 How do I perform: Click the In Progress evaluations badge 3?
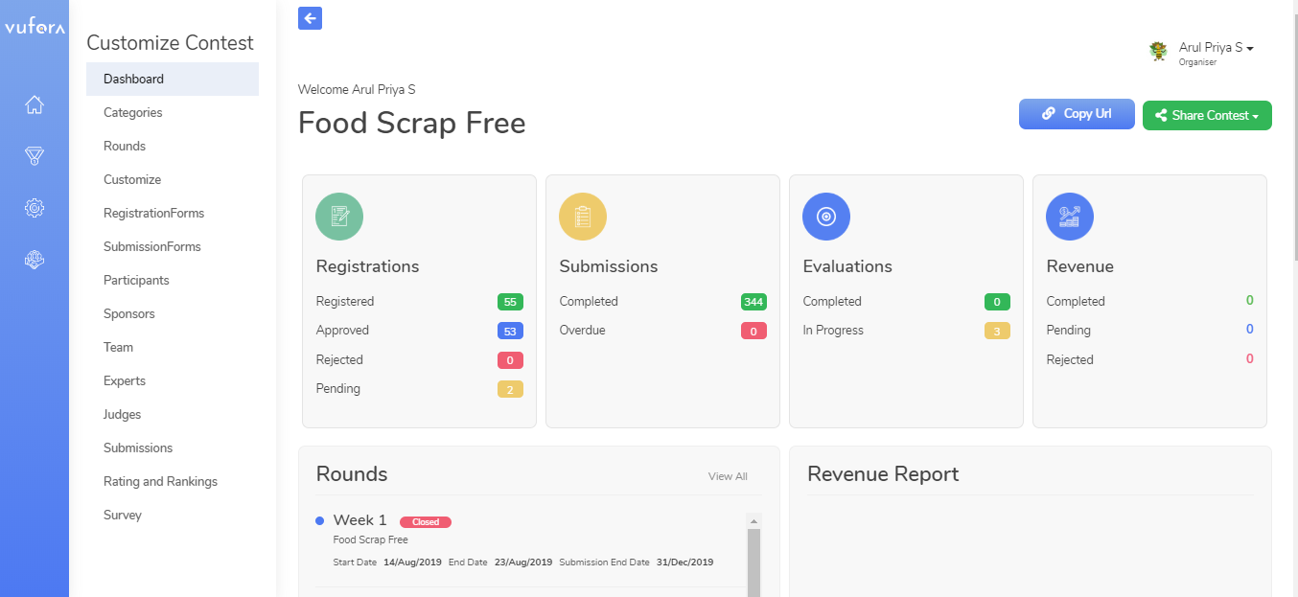point(997,332)
